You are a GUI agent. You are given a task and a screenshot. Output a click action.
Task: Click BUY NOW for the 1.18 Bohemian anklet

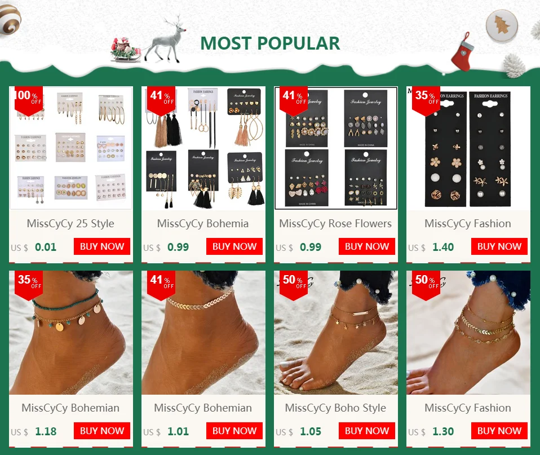click(x=102, y=431)
